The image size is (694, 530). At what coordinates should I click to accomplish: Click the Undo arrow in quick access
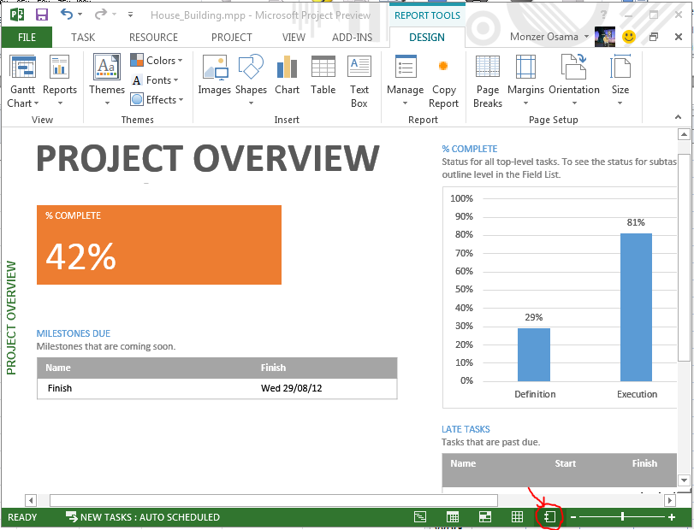[67, 15]
